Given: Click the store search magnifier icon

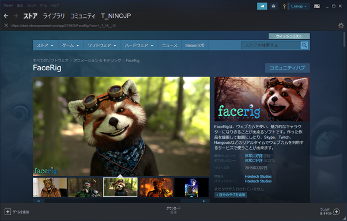Looking at the screenshot, I should (x=304, y=45).
